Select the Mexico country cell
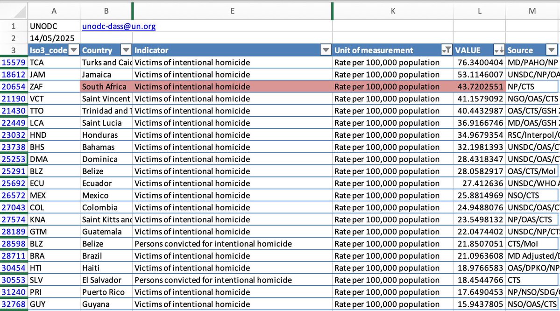 [106, 195]
